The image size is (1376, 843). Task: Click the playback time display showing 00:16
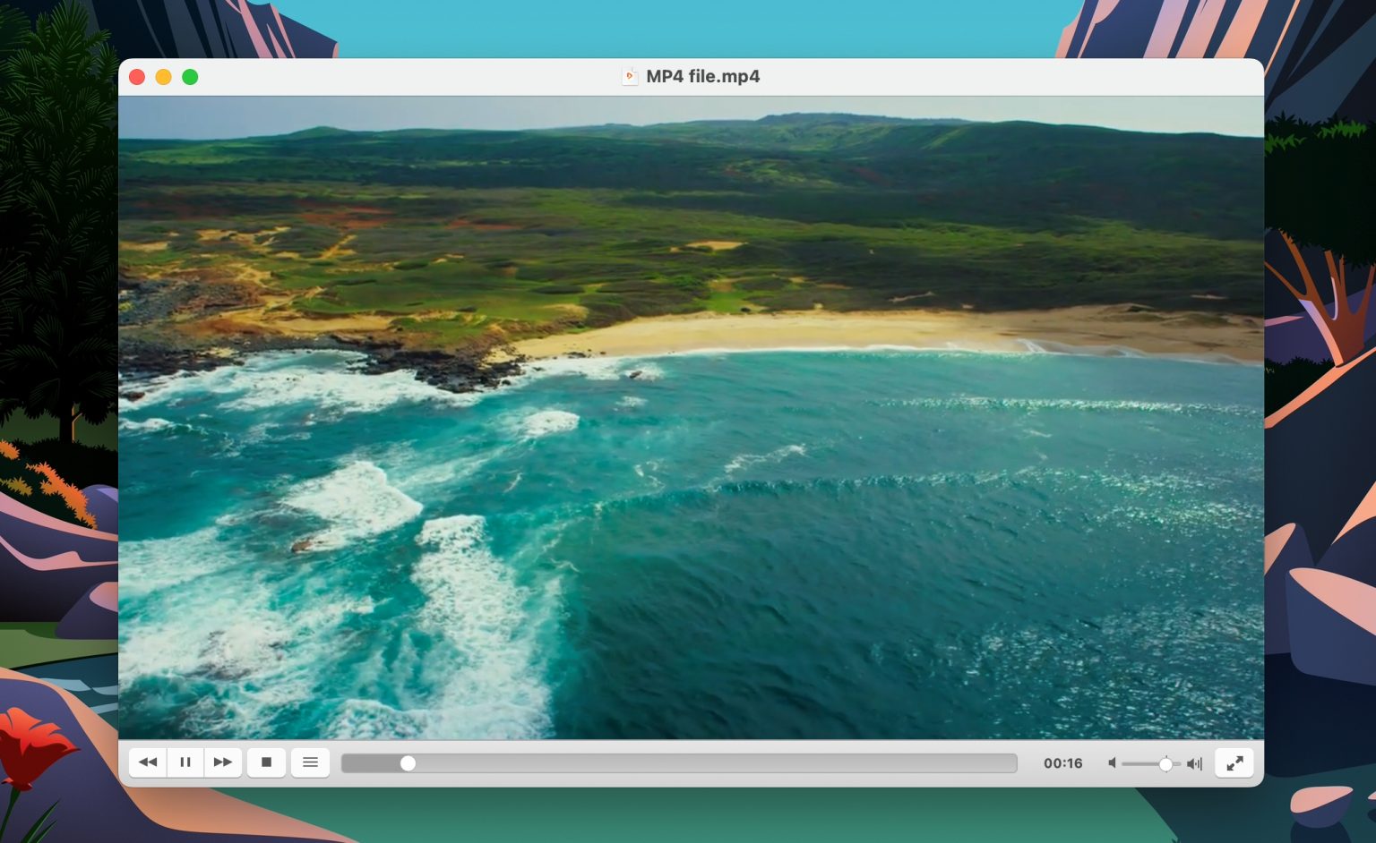(x=1063, y=763)
